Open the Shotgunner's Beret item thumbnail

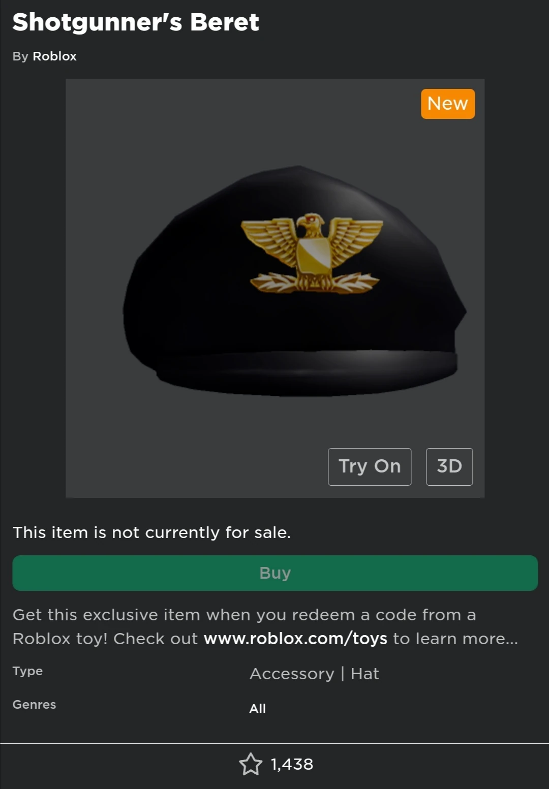pos(274,287)
